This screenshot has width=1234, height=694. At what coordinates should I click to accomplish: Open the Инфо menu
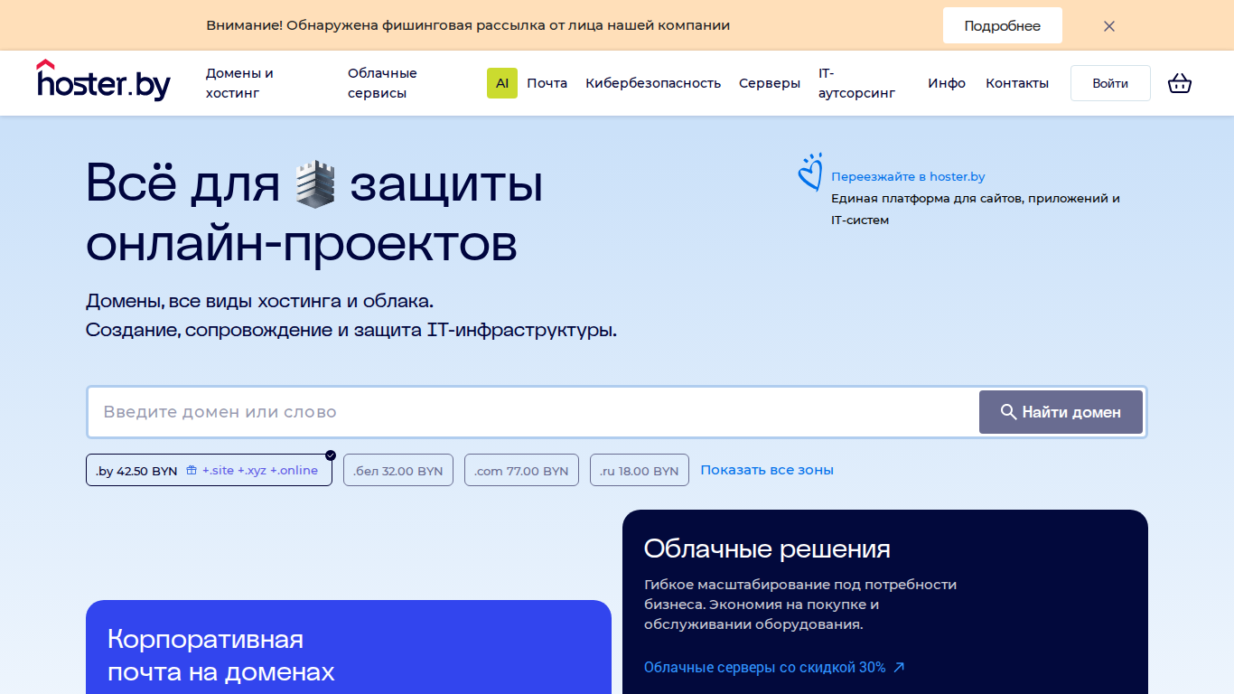[947, 83]
